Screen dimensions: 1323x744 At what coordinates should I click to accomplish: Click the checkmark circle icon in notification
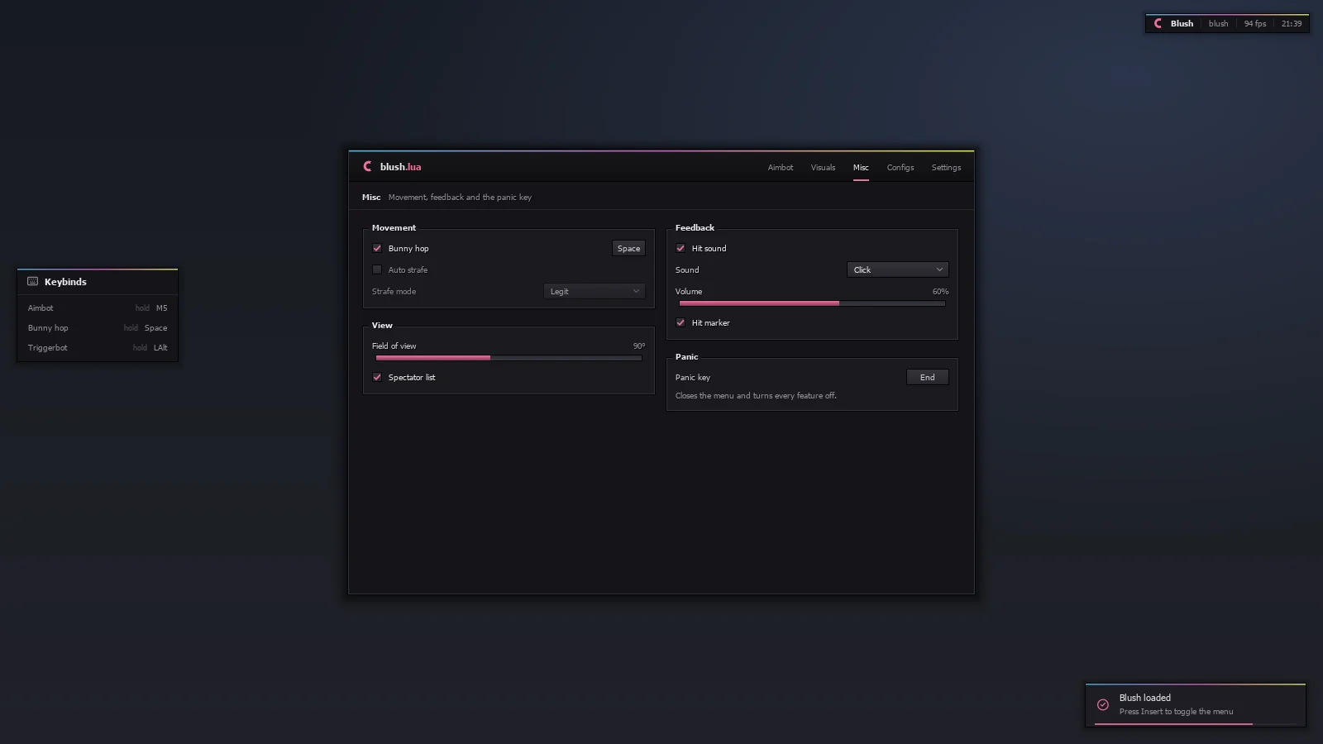click(x=1102, y=704)
